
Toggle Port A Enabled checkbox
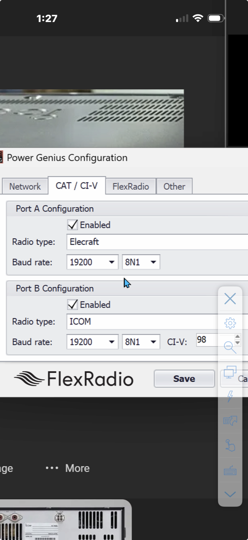click(72, 224)
